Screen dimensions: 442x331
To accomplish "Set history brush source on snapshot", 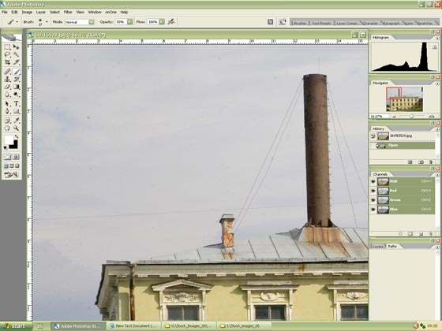I will click(373, 136).
